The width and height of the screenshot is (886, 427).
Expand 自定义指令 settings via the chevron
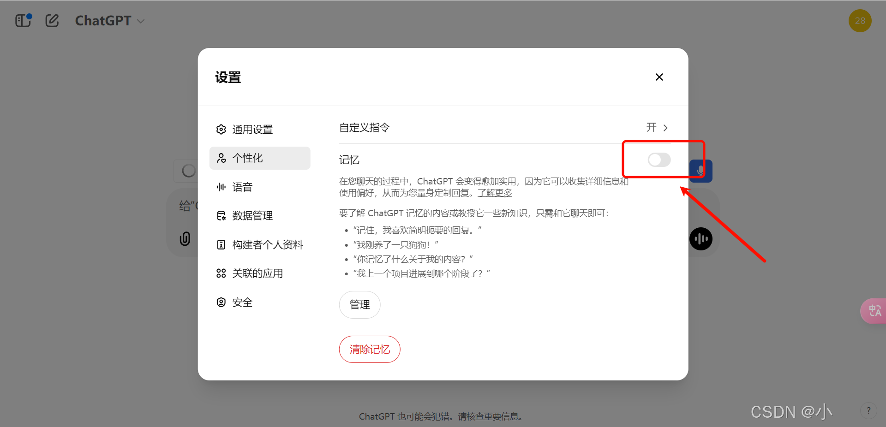tap(665, 128)
